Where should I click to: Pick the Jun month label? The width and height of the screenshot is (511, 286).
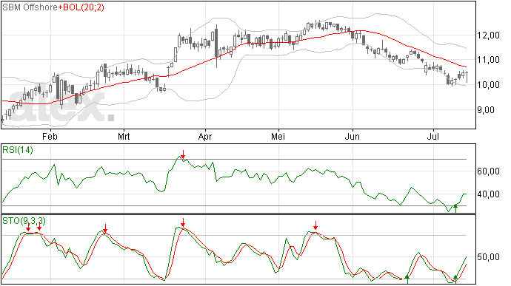(353, 136)
